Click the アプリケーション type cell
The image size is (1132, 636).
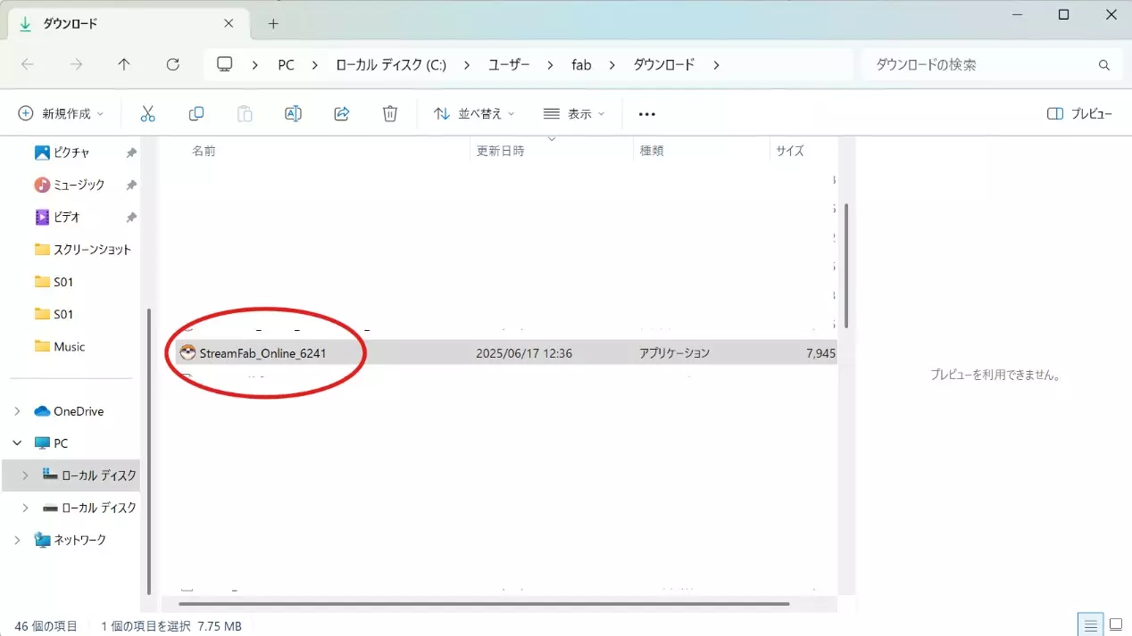(x=675, y=353)
